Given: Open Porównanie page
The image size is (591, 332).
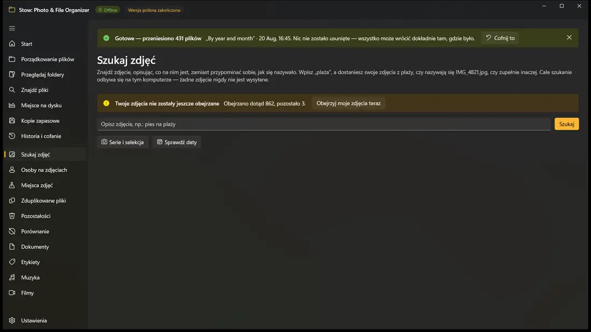Looking at the screenshot, I should tap(45, 232).
